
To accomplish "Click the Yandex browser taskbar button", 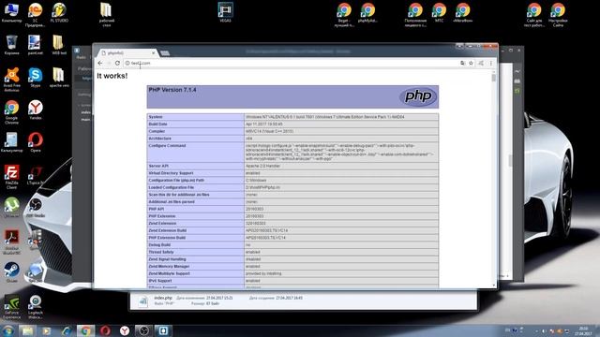I will pos(125,330).
